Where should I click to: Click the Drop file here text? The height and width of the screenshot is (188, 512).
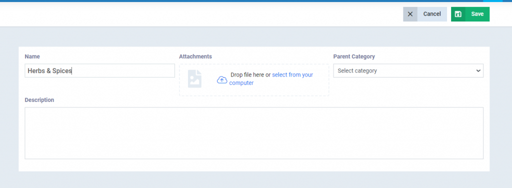247,74
